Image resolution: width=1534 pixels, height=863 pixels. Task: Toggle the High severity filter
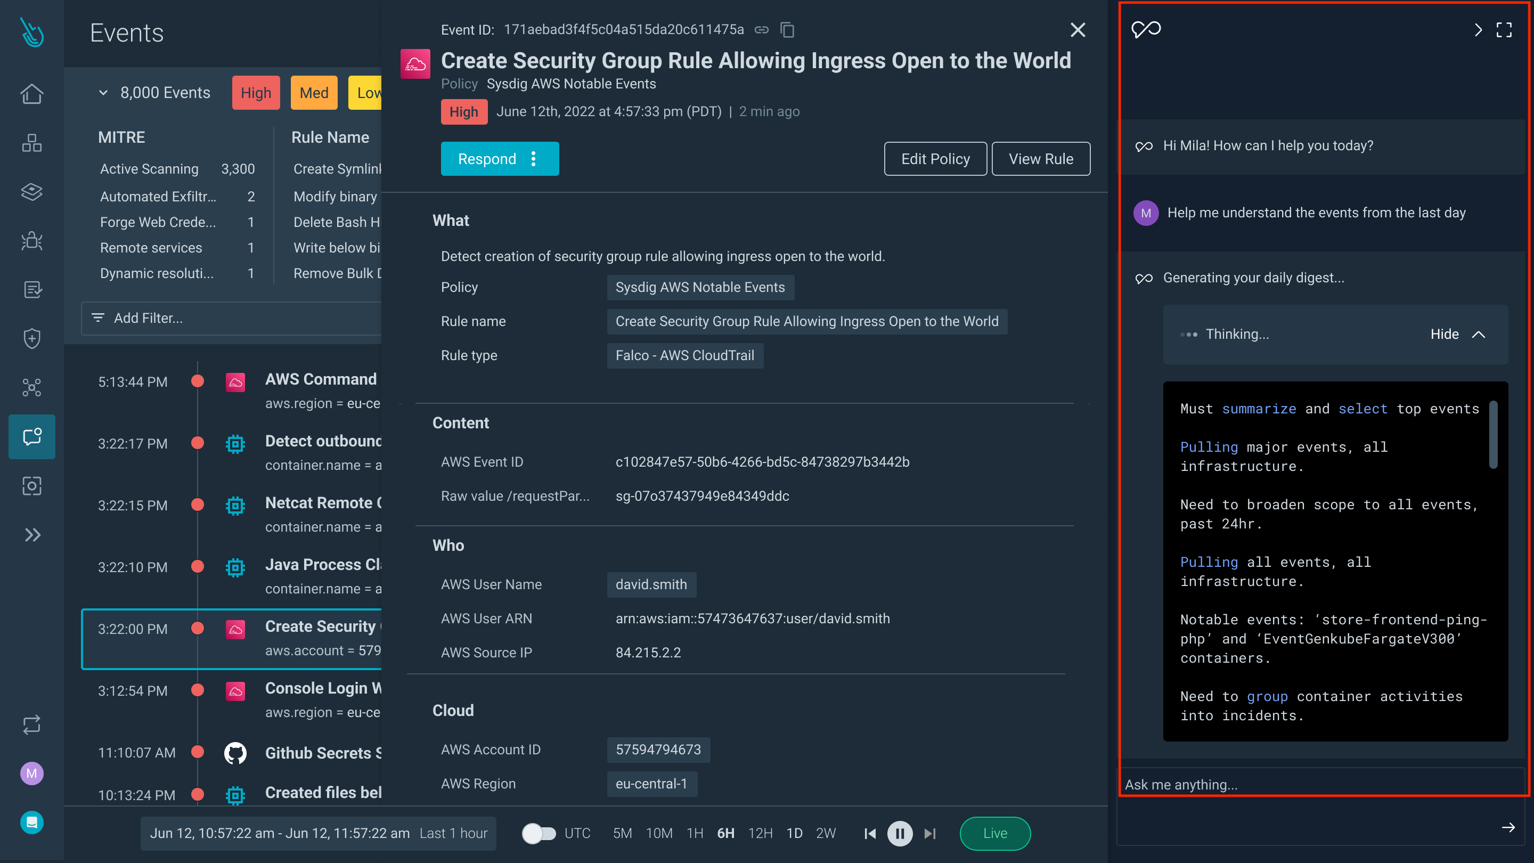point(256,93)
